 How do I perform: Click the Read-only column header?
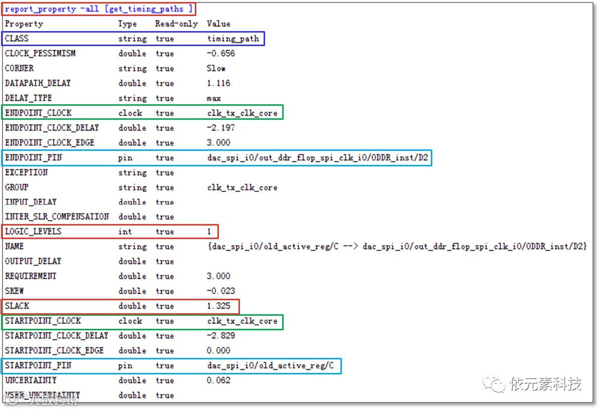pyautogui.click(x=176, y=24)
